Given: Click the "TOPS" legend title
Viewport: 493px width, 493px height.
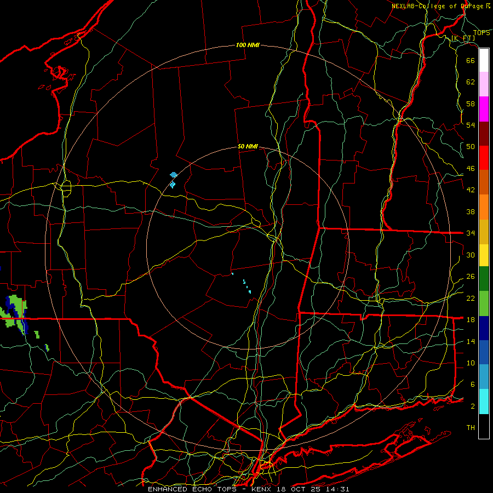Looking at the screenshot, I should click(x=481, y=33).
